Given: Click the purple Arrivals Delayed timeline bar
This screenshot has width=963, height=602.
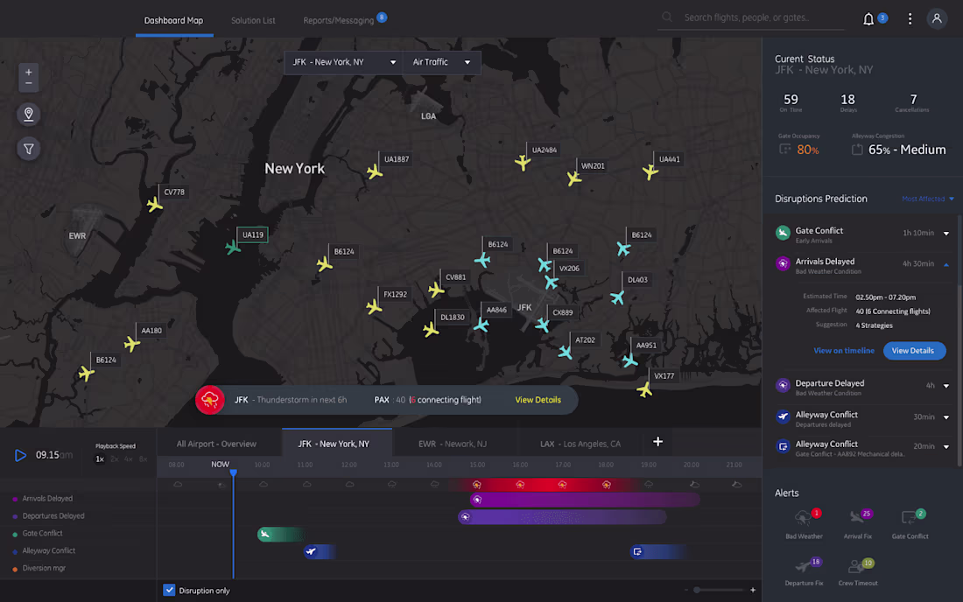Looking at the screenshot, I should click(x=585, y=500).
